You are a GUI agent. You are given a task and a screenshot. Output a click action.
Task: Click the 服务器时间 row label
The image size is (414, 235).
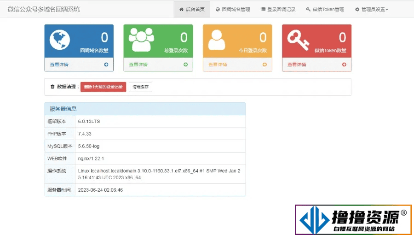click(59, 190)
